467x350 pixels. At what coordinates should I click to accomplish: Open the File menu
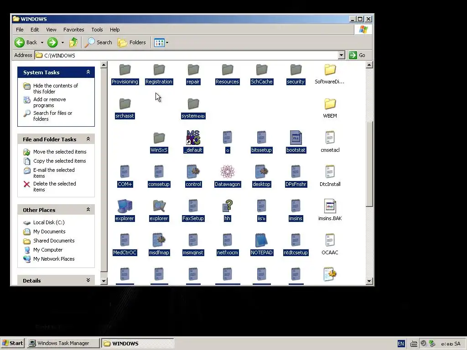pyautogui.click(x=20, y=30)
